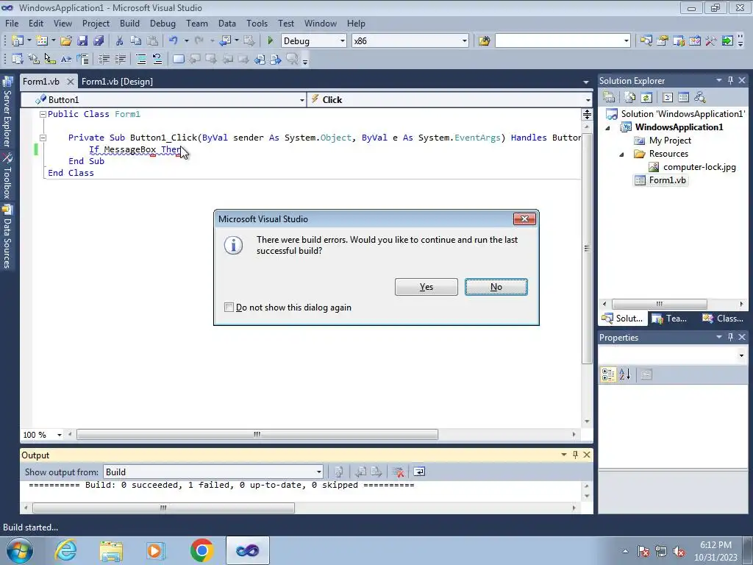753x565 pixels.
Task: Click the green Start Debugging arrow
Action: click(270, 41)
